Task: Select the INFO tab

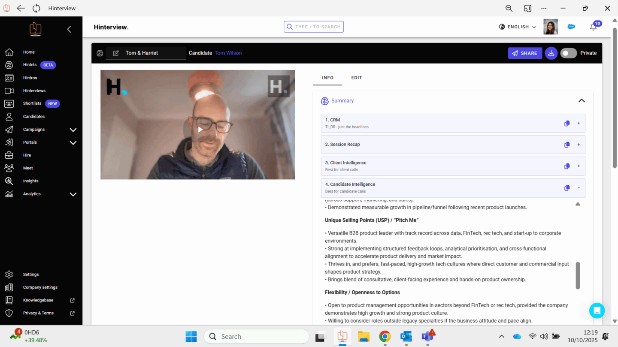Action: pyautogui.click(x=327, y=78)
